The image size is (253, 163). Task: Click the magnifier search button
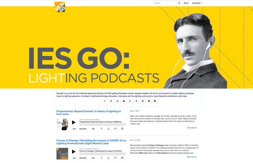(179, 3)
